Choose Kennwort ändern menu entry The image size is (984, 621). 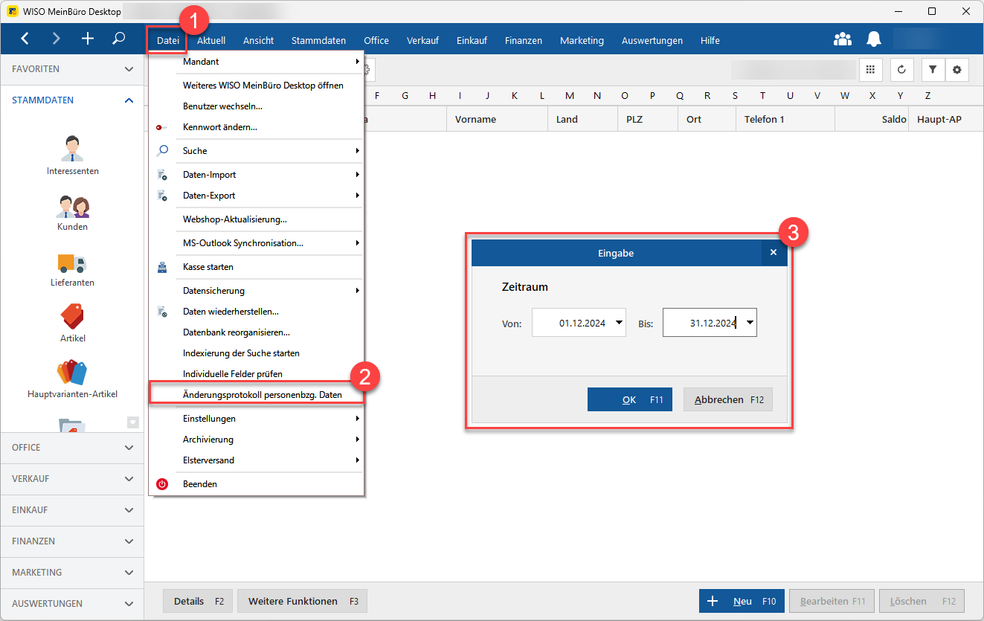257,127
